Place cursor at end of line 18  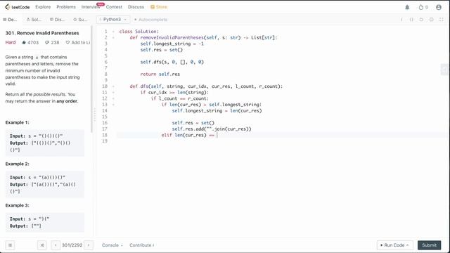click(x=217, y=135)
